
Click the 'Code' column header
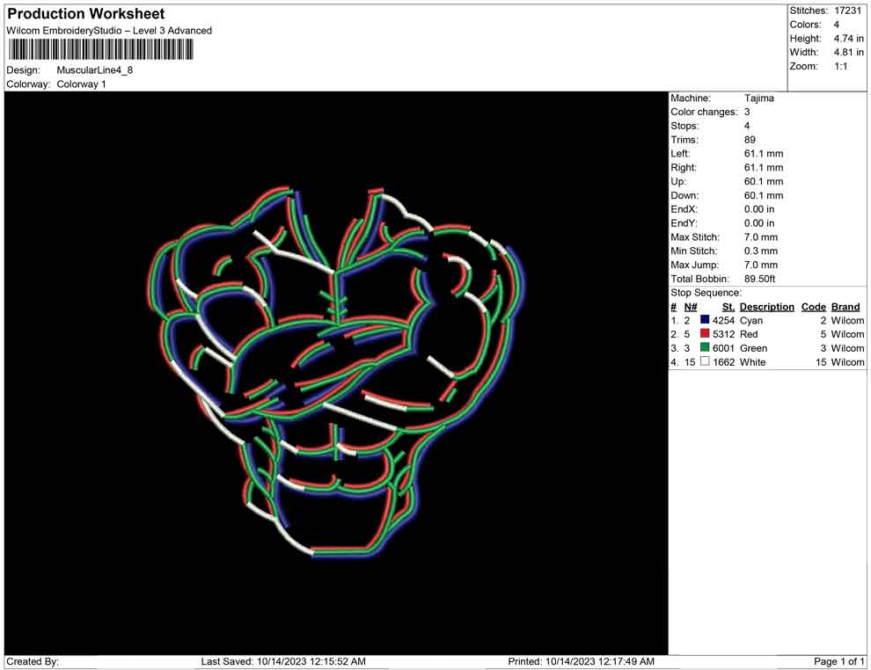813,307
